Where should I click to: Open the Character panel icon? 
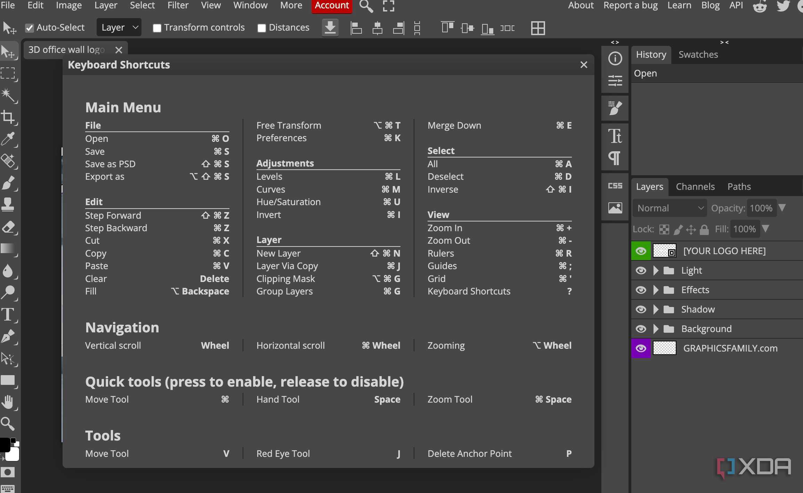615,136
